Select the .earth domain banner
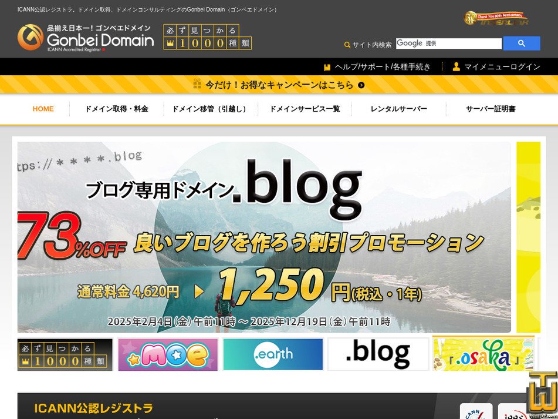Screen dimensions: 558x419 (x=273, y=353)
